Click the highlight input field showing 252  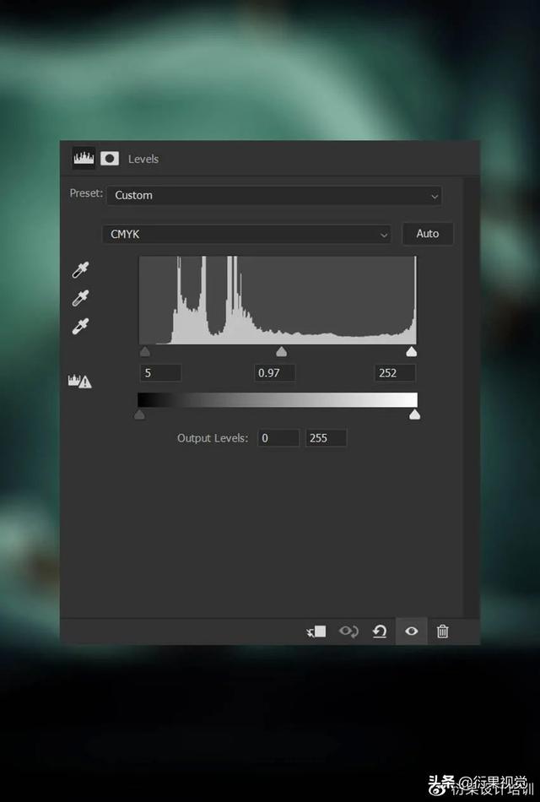point(395,373)
